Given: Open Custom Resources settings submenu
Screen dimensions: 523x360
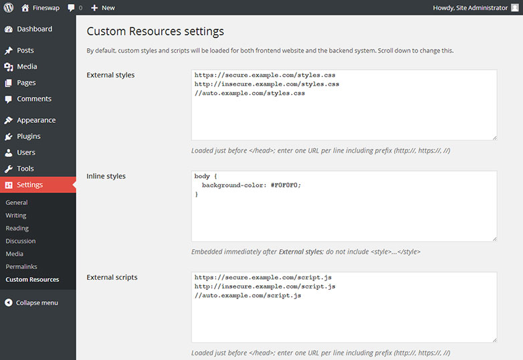Looking at the screenshot, I should tap(32, 279).
